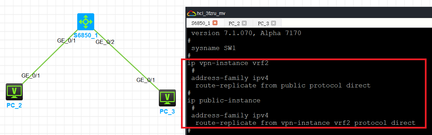This screenshot has width=432, height=135.
Task: Click the HCL cloud logo in title bar
Action: click(192, 13)
